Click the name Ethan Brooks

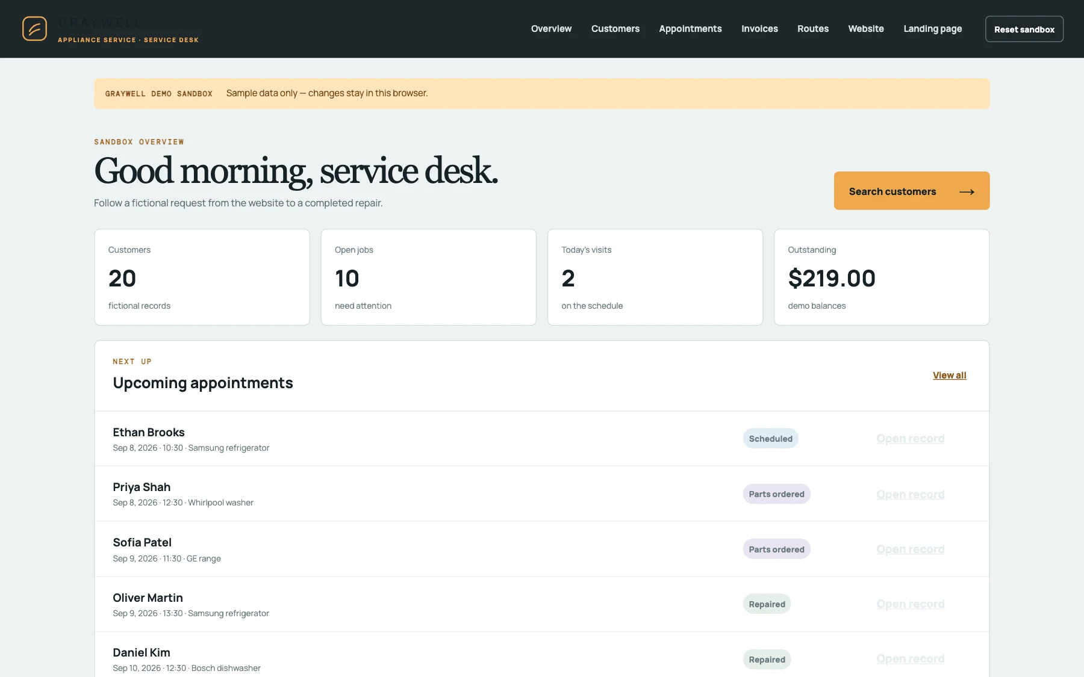(x=149, y=433)
